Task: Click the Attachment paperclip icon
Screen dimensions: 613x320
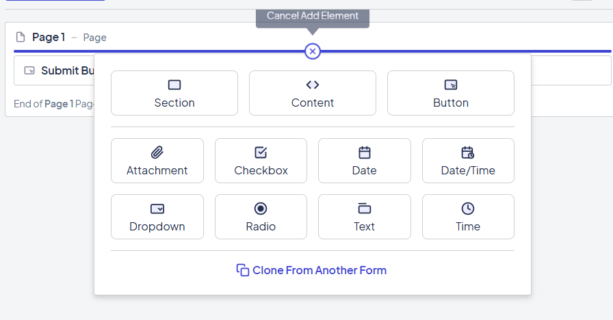Action: tap(157, 152)
